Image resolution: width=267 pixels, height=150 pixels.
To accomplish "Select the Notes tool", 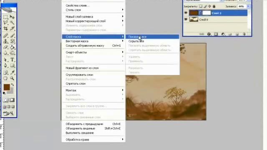I will 5,72.
